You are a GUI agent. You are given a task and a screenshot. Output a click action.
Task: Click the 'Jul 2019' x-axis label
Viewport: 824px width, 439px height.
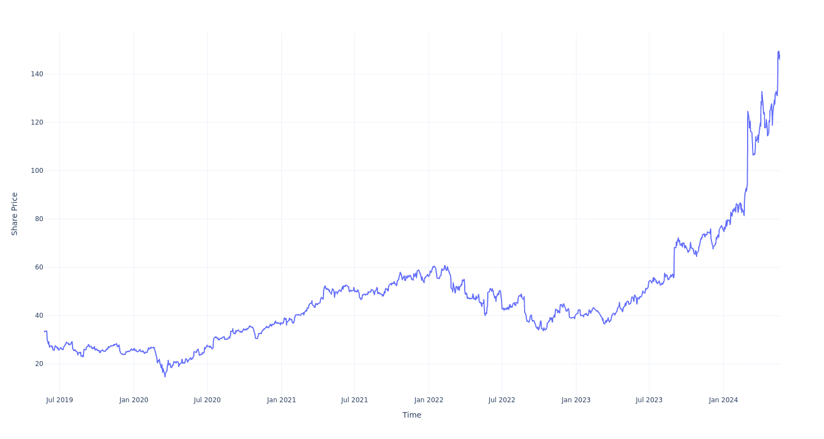point(59,400)
